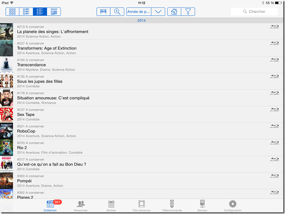This screenshot has height=214, width=285.
Task: Open the Rio 2 entry
Action: pyautogui.click(x=142, y=147)
